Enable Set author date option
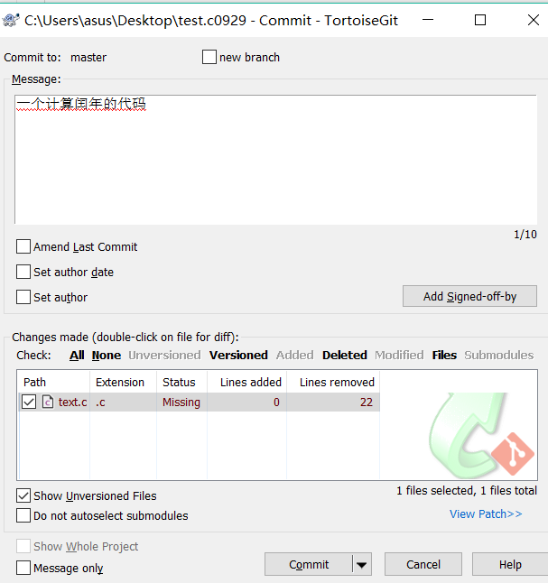 pos(23,272)
